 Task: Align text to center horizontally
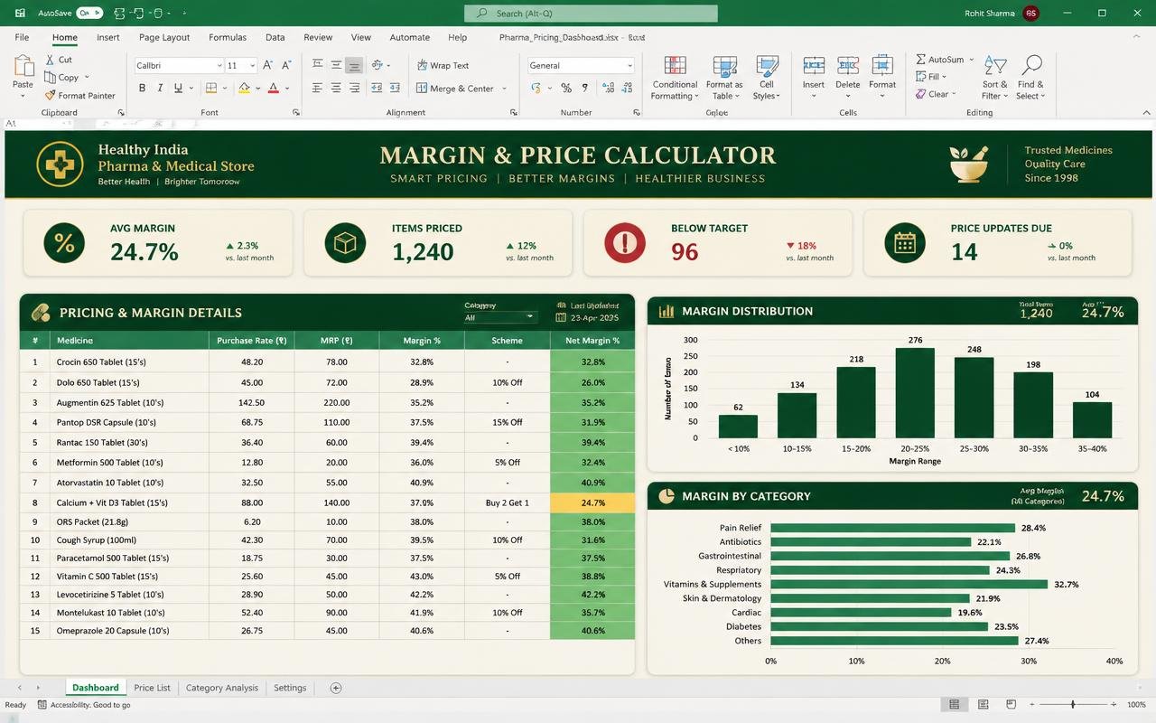click(336, 89)
